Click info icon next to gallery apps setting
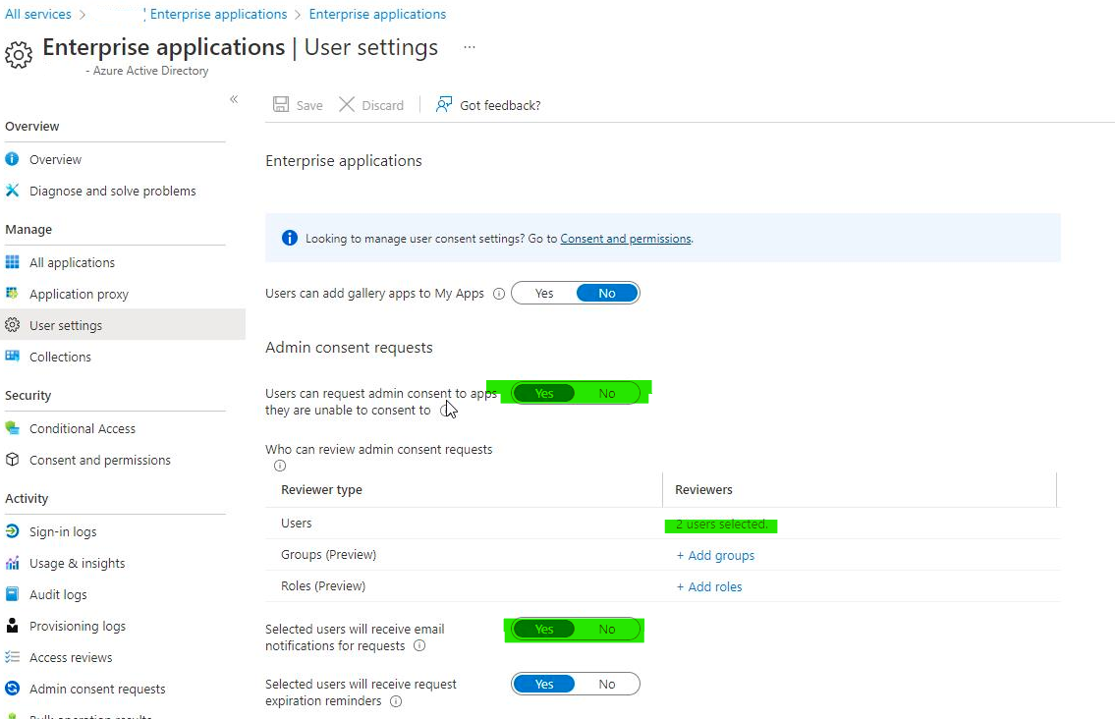 coord(499,293)
